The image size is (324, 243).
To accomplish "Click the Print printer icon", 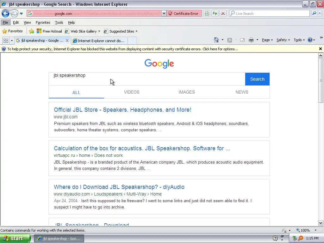I will [251, 40].
